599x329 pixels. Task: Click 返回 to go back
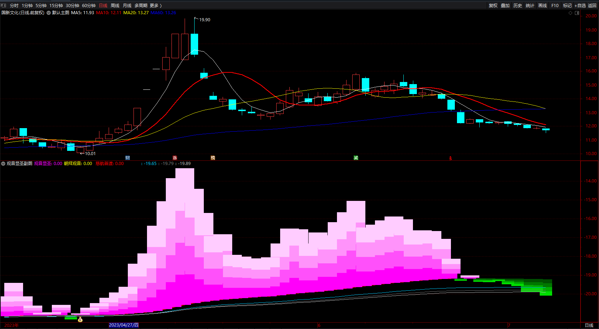pos(592,6)
